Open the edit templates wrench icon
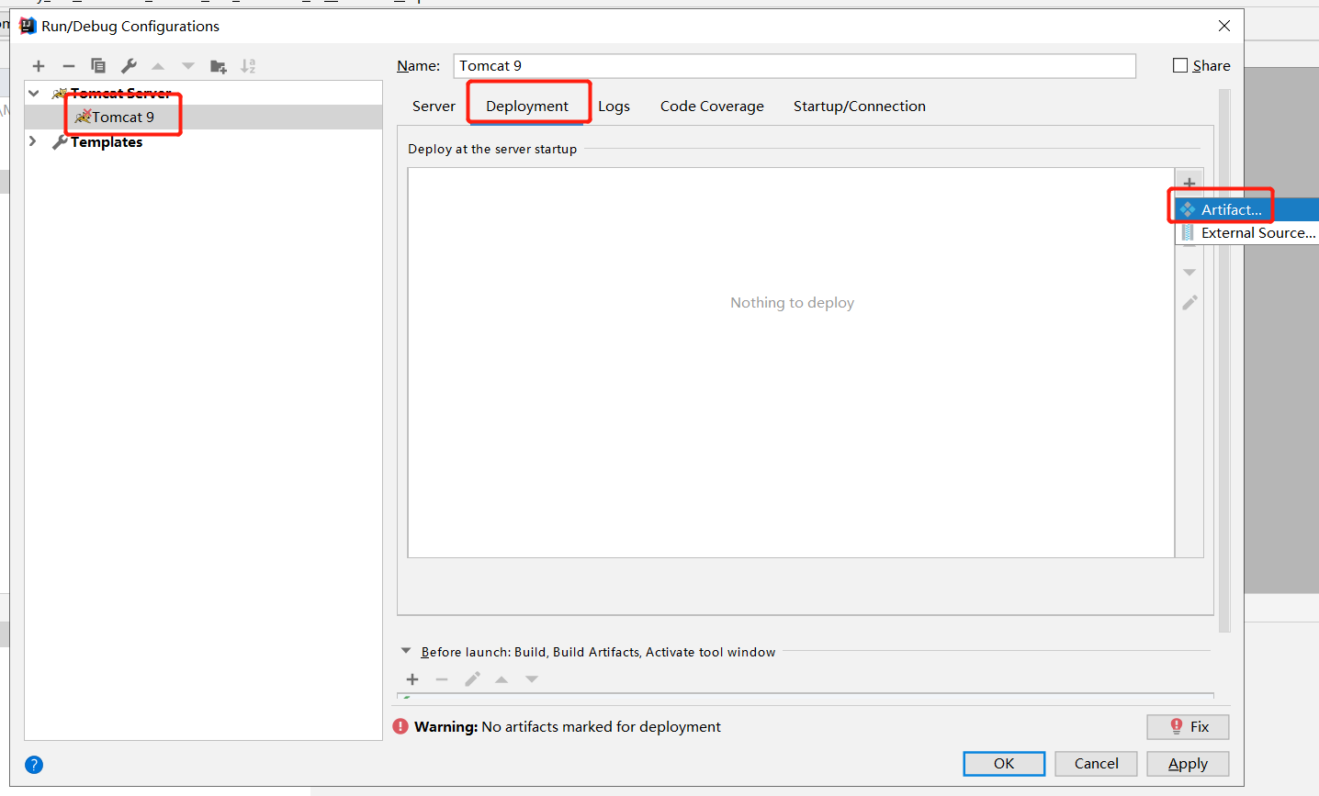This screenshot has height=796, width=1319. point(129,66)
